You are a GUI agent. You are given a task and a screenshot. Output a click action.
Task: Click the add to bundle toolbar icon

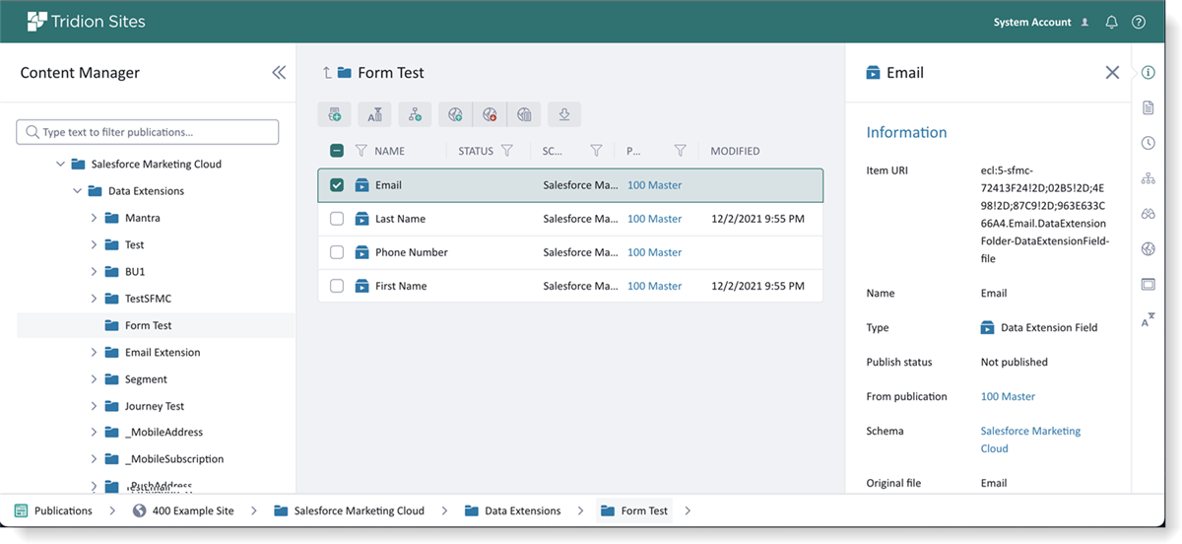pyautogui.click(x=335, y=114)
